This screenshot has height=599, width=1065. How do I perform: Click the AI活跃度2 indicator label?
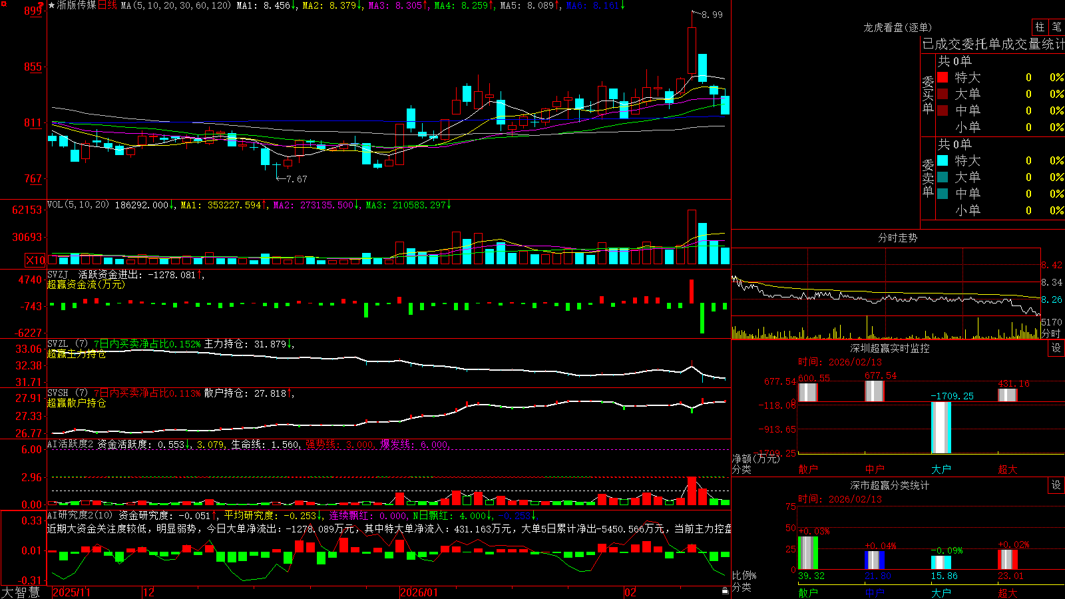[x=71, y=445]
